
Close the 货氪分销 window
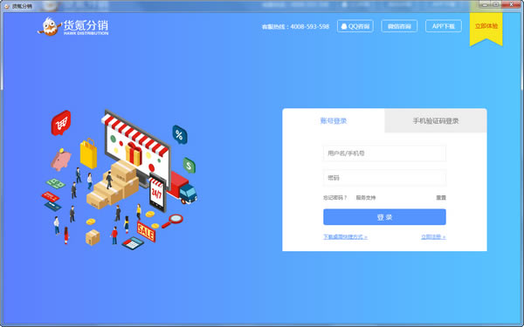coord(511,4)
